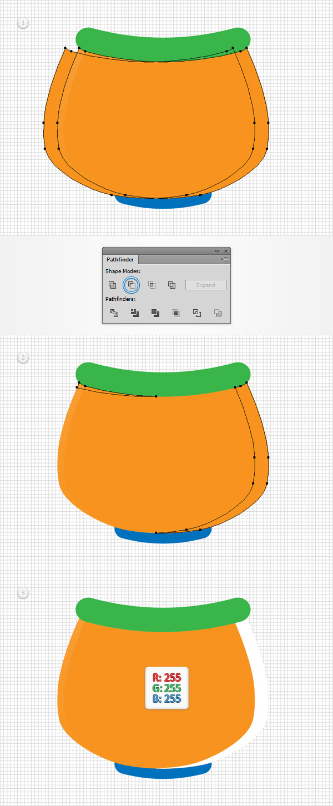Screen dimensions: 333x806
Task: Click the 'R: 255' red value text
Action: click(x=167, y=678)
